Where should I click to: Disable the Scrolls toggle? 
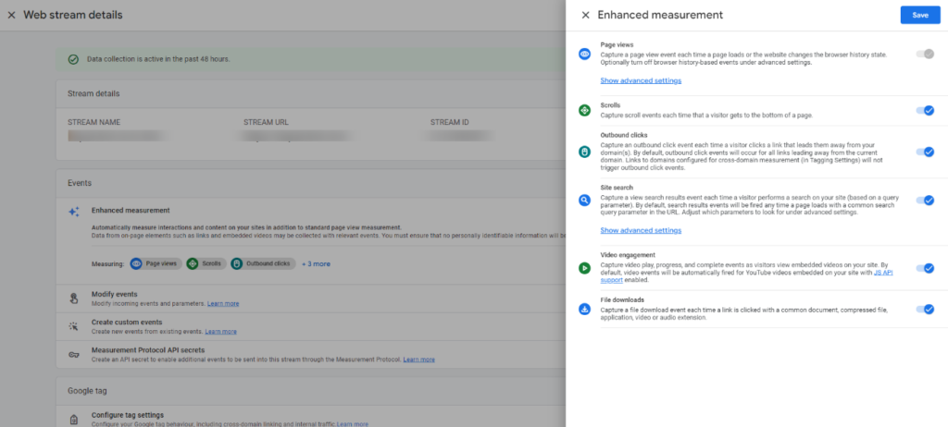click(925, 110)
